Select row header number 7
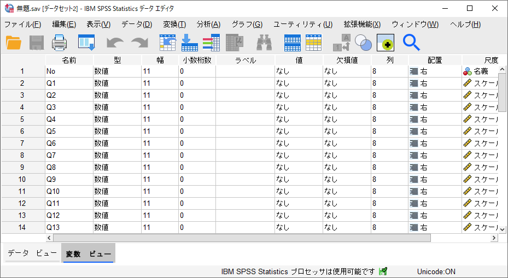The image size is (508, 278). pyautogui.click(x=22, y=143)
